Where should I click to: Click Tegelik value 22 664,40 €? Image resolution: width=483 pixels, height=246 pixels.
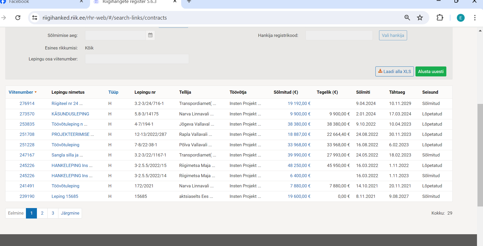click(x=338, y=134)
